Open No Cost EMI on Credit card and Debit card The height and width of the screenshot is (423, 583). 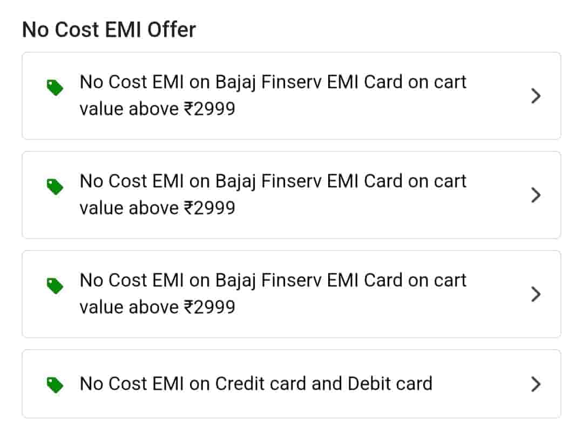click(x=256, y=384)
